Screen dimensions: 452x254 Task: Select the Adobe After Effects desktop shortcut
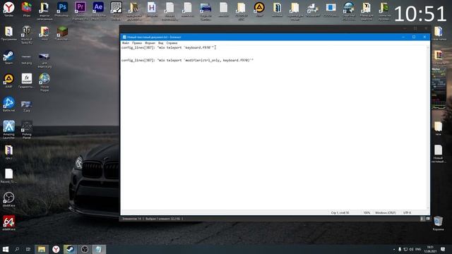coord(98,10)
